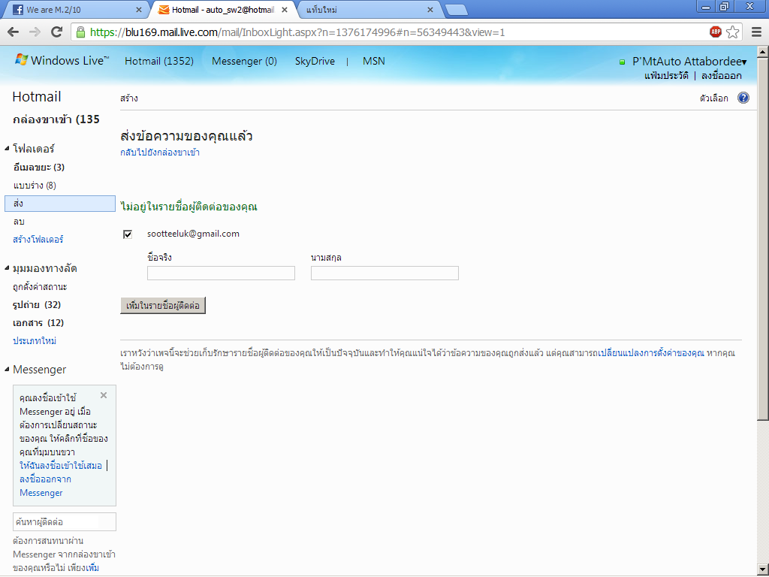Click the สร้างโฟลเดอร์ link
Viewport: 769px width, 577px height.
[38, 240]
